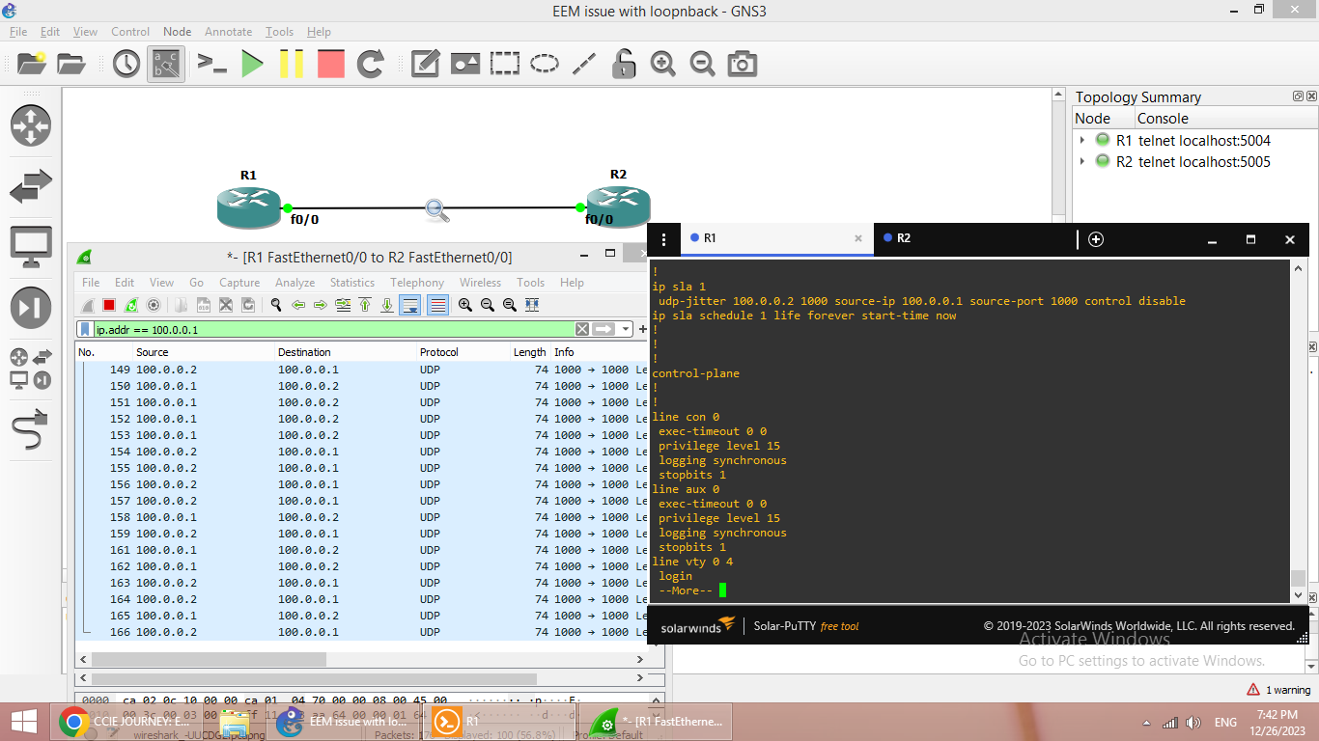Open Wireshark's find packet tool
The height and width of the screenshot is (741, 1319).
pyautogui.click(x=275, y=304)
